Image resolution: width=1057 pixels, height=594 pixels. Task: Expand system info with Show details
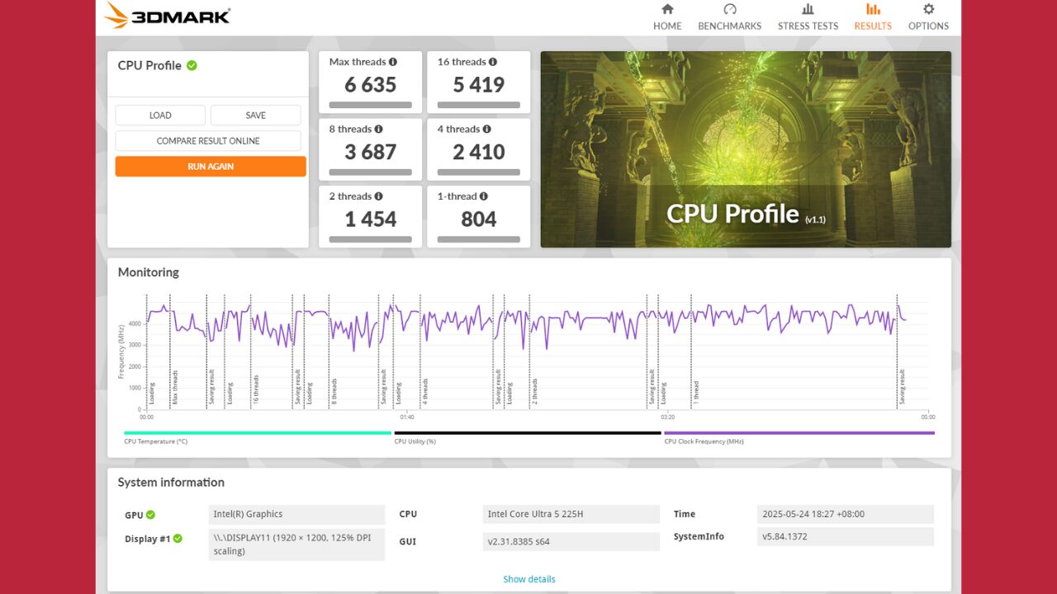pos(529,579)
